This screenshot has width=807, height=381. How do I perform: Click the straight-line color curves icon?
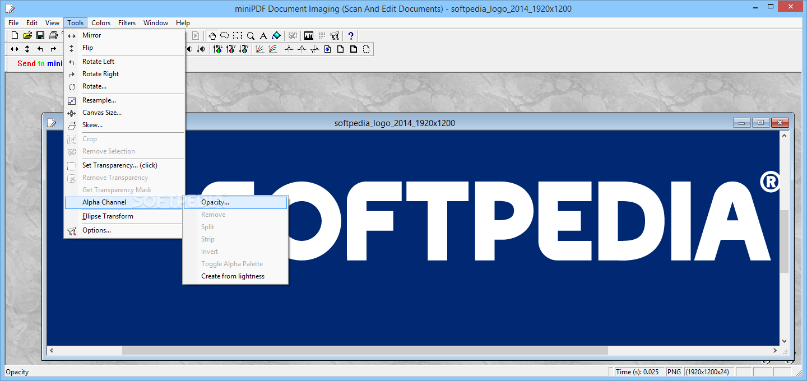coord(259,49)
